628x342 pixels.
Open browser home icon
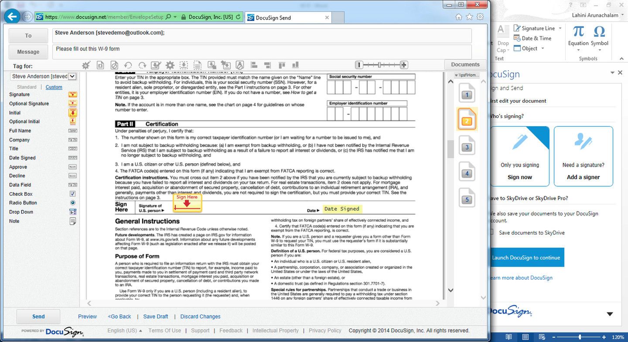pyautogui.click(x=458, y=17)
